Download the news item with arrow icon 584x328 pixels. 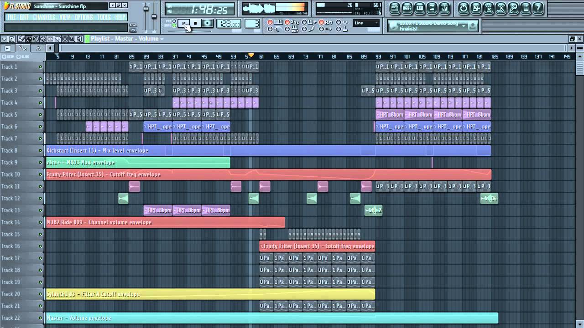pos(472,26)
